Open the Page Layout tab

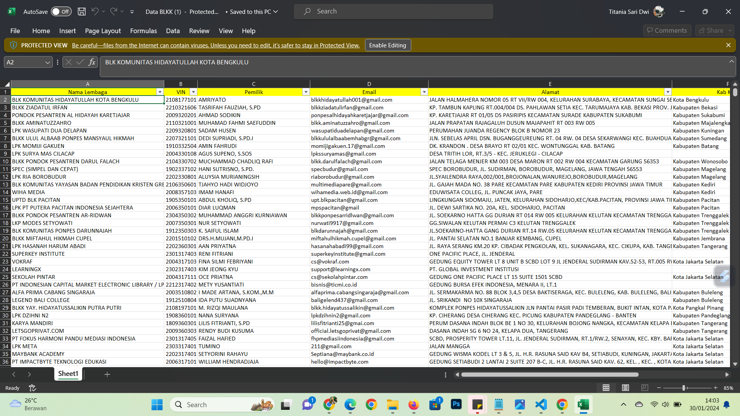click(x=103, y=31)
